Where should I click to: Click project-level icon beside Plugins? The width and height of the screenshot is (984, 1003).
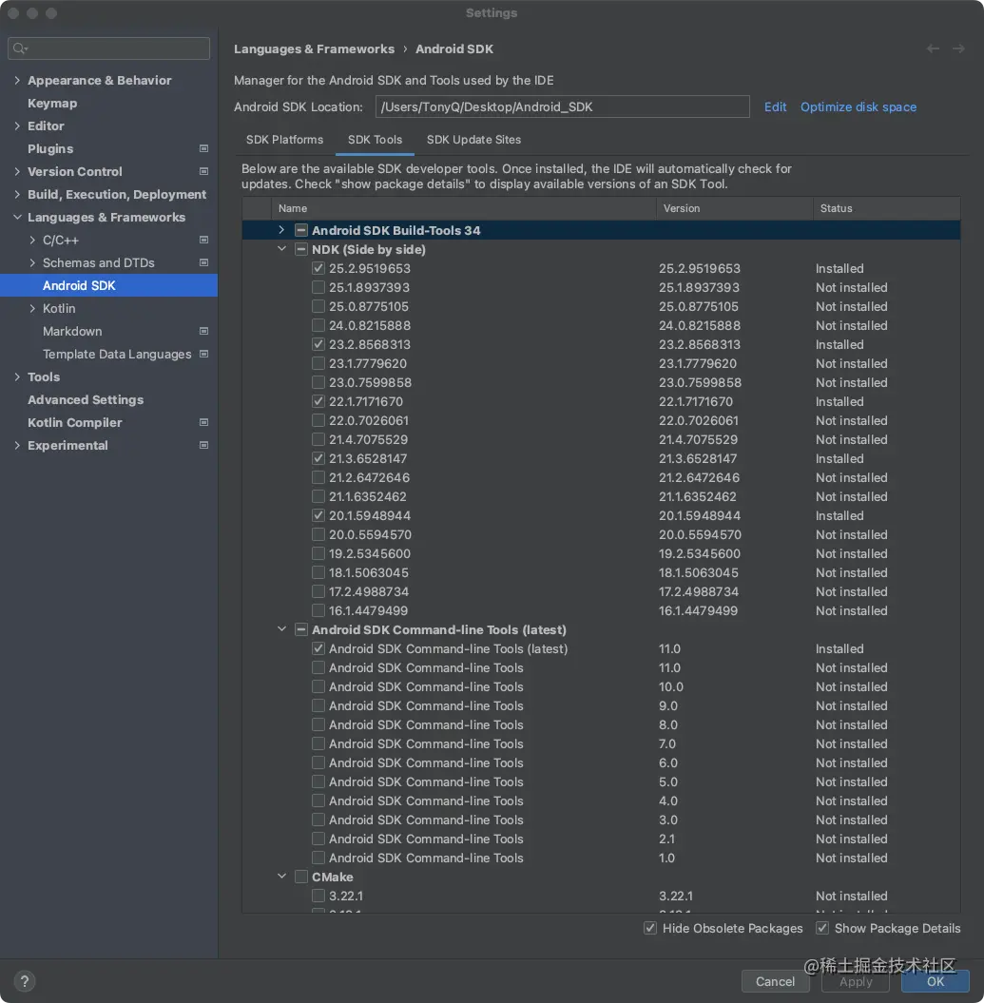204,148
